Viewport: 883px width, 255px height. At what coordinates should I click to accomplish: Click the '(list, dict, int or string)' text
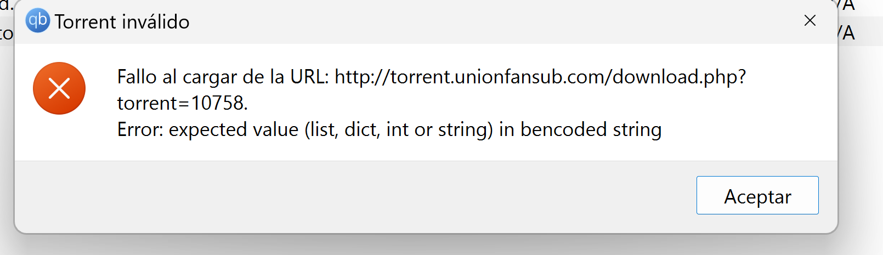[x=399, y=130]
